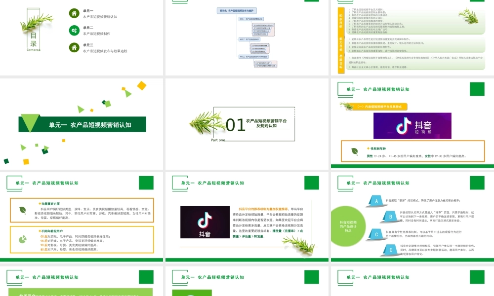The image size is (494, 296).
Task: Click the home icon beside 单元三
Action: pos(74,47)
